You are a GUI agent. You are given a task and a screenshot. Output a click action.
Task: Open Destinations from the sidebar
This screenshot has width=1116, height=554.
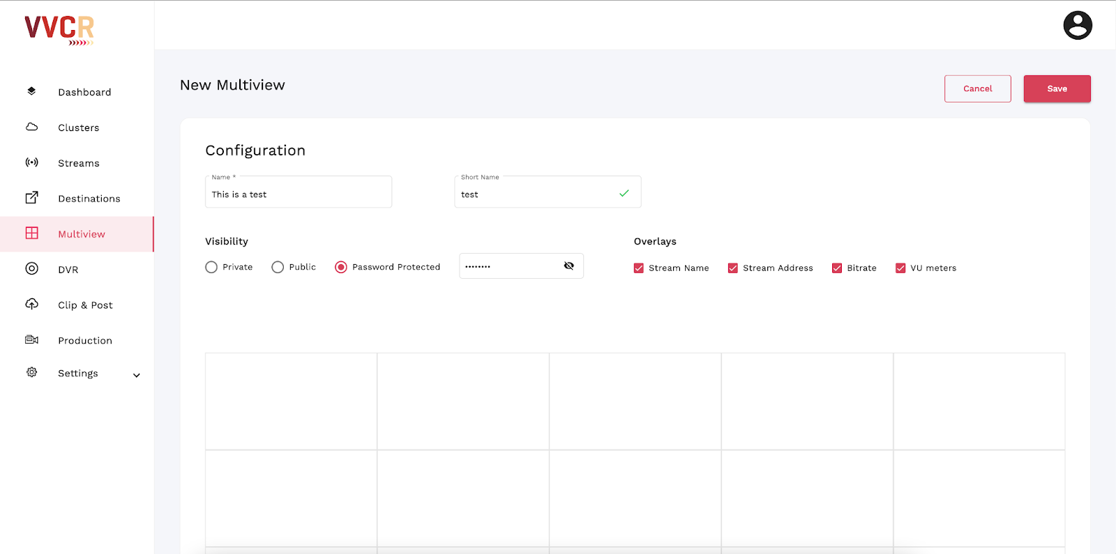(x=89, y=199)
